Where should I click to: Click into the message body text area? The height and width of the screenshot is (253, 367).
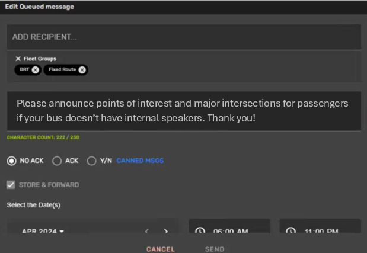coord(183,111)
